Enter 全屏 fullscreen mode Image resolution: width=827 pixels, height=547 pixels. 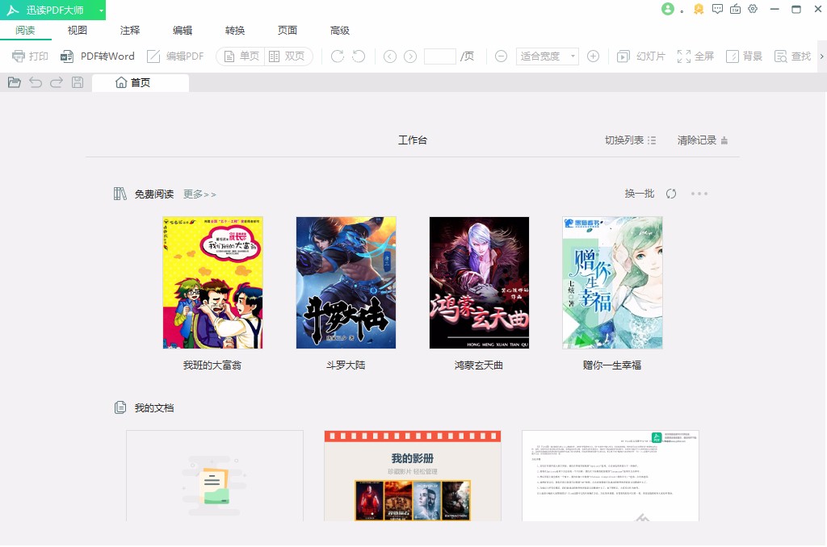(695, 56)
